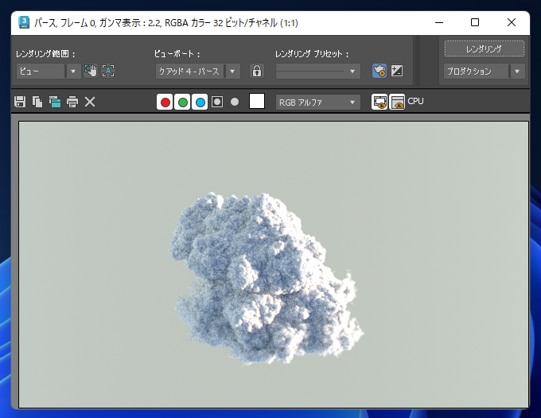Toggle the UI overlay display icon
541x418 pixels.
click(379, 102)
